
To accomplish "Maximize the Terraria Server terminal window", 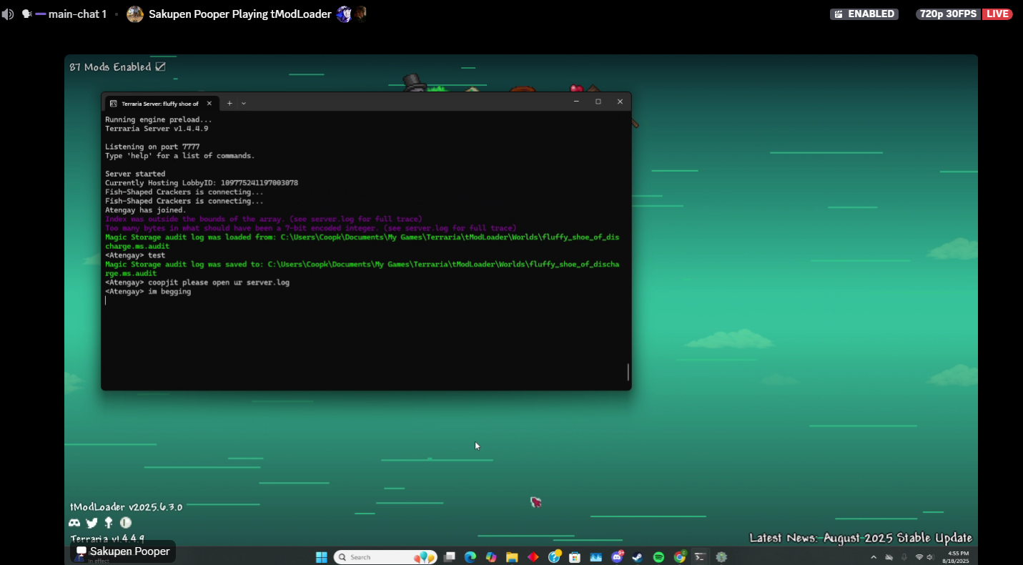I will tap(598, 102).
